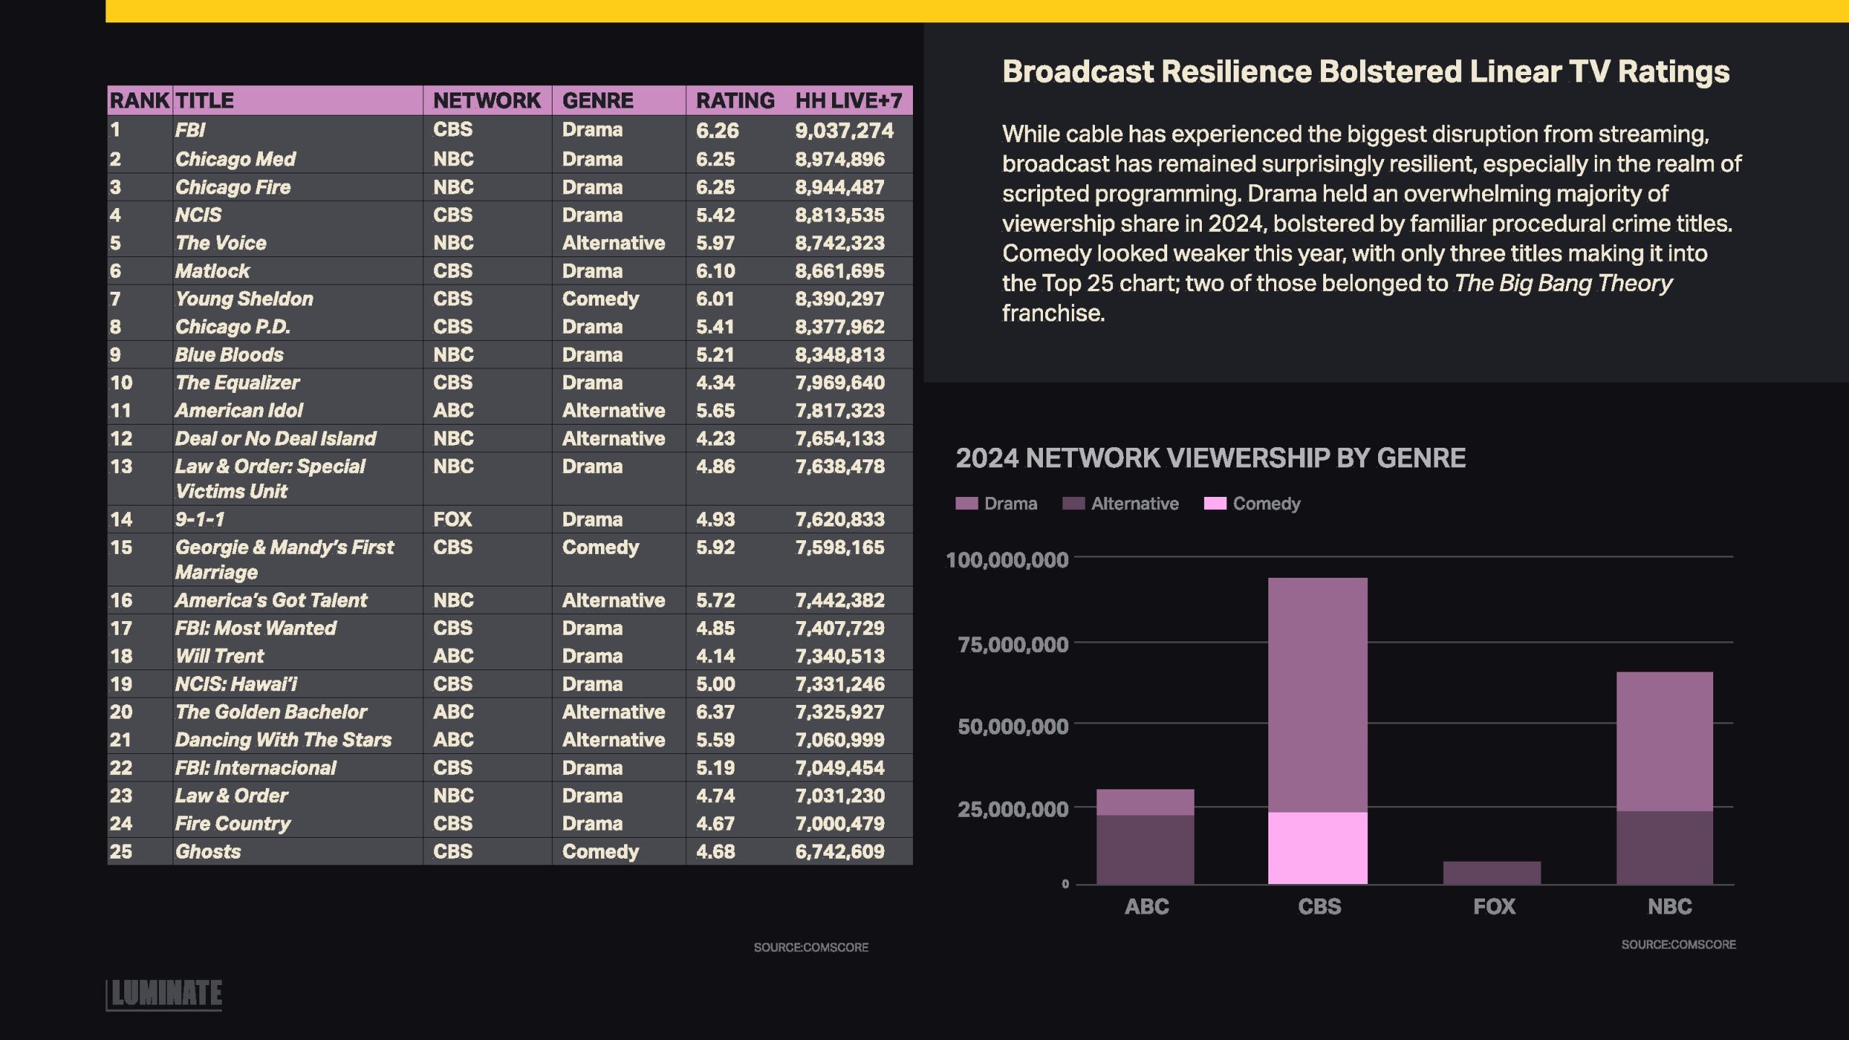Click the Drama legend swatch
The image size is (1849, 1040).
point(966,503)
